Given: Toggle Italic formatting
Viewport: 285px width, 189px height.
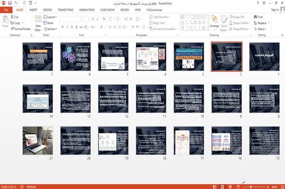Looking at the screenshot, I should click(x=67, y=27).
